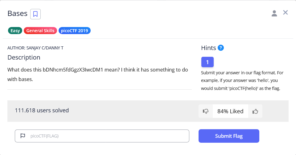
Task: Click the Bases challenge title
Action: coord(17,14)
